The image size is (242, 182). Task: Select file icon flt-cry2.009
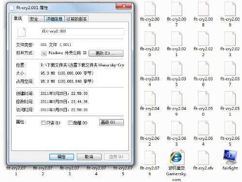pos(230,9)
